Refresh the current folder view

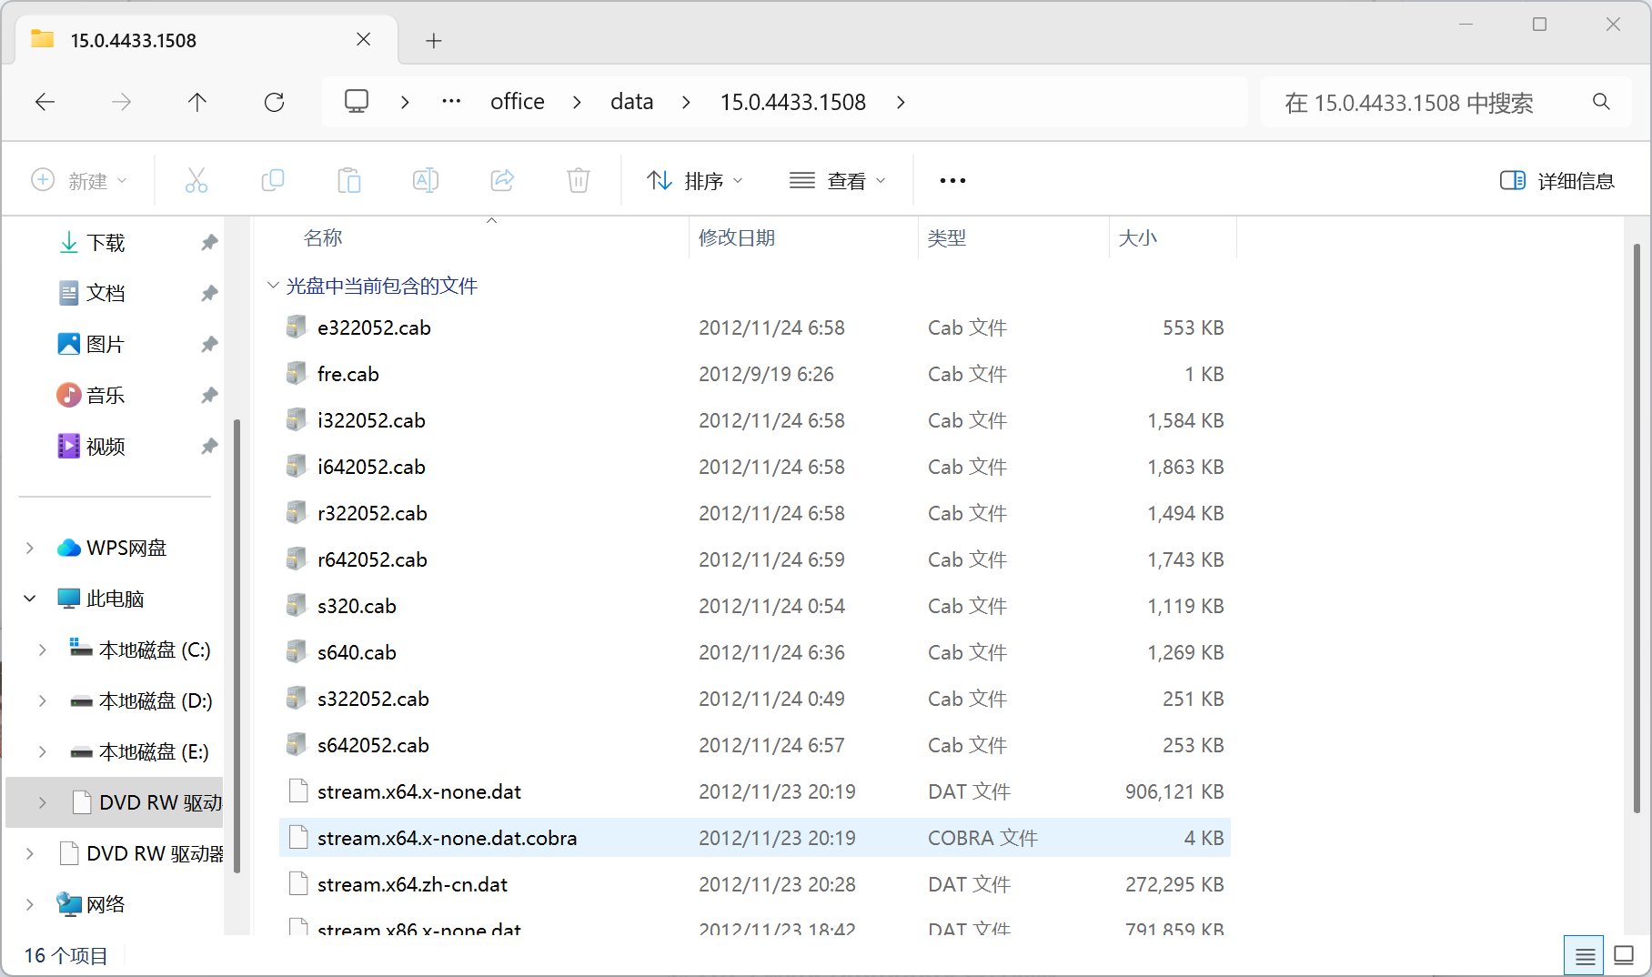point(274,102)
